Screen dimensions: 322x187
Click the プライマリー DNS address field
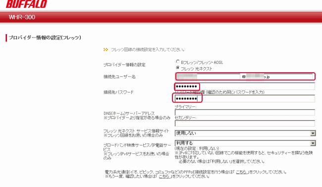(x=245, y=112)
